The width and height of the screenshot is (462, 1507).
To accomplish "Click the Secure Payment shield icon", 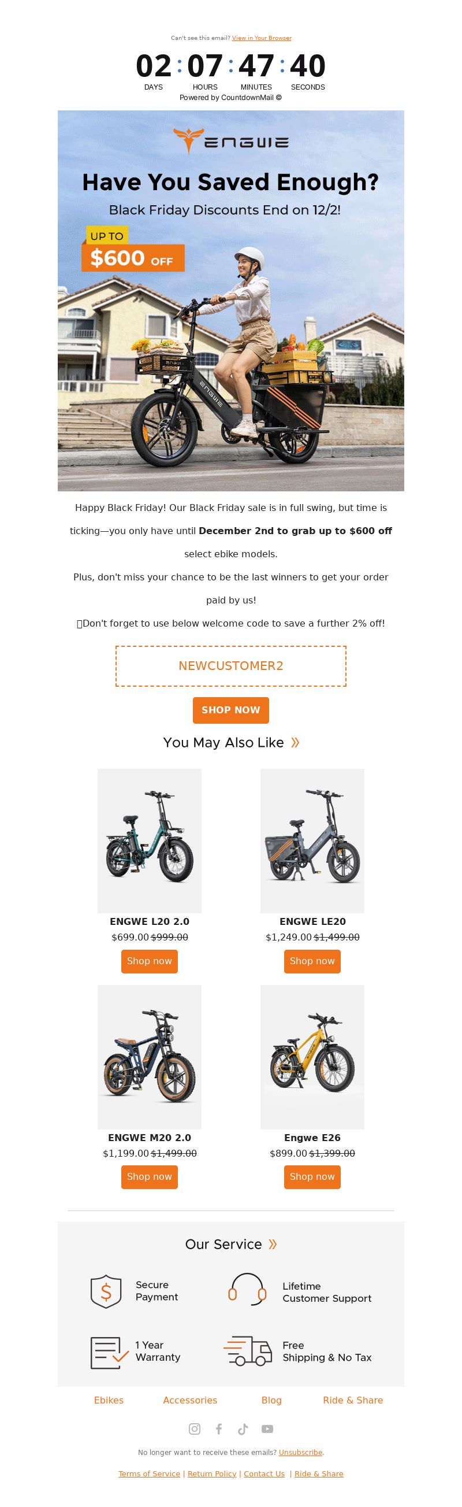I will click(x=106, y=1291).
